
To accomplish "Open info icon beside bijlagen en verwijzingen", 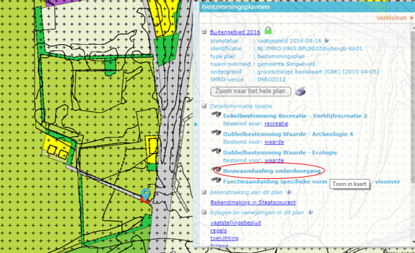I will point(310,212).
